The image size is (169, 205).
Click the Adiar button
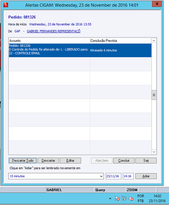click(146, 176)
